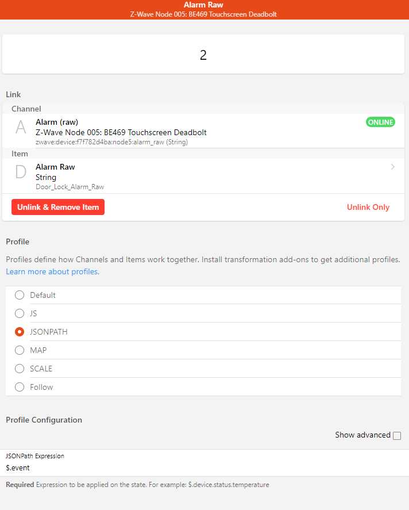Open the Alarm Raw String item row
409x510 pixels.
pyautogui.click(x=172, y=176)
